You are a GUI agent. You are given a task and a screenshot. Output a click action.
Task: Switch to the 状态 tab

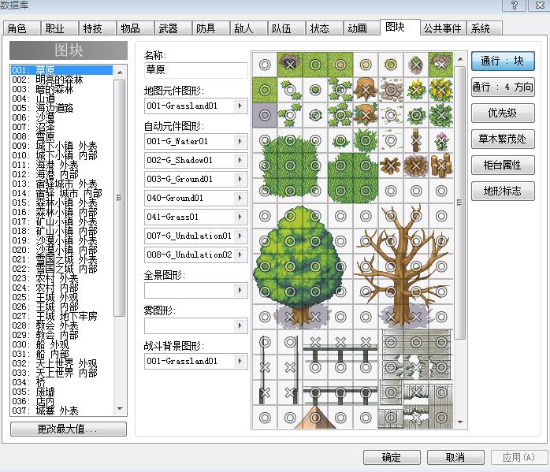(324, 28)
